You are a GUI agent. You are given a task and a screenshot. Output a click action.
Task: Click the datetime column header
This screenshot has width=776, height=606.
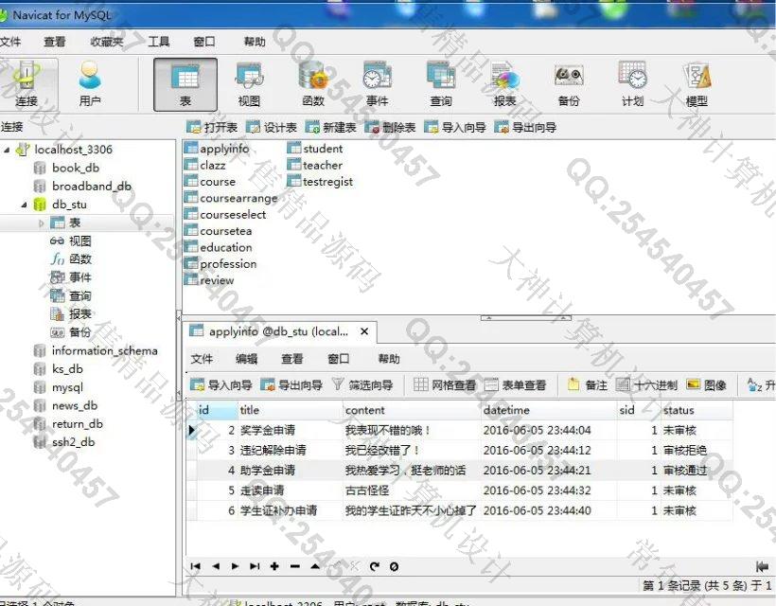tap(548, 410)
